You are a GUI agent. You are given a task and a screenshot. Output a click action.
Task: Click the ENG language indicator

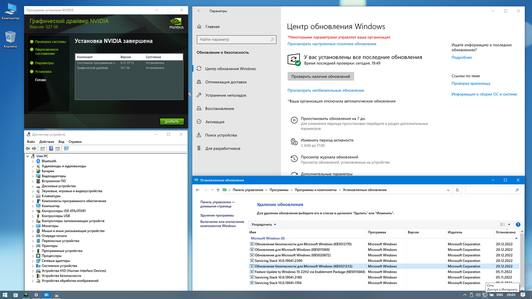click(500, 295)
